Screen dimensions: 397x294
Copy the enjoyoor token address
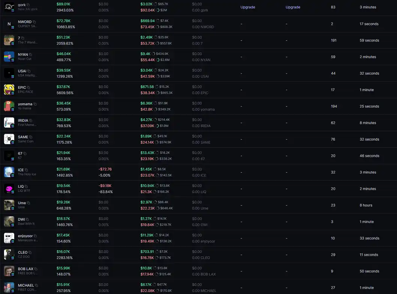click(x=35, y=236)
